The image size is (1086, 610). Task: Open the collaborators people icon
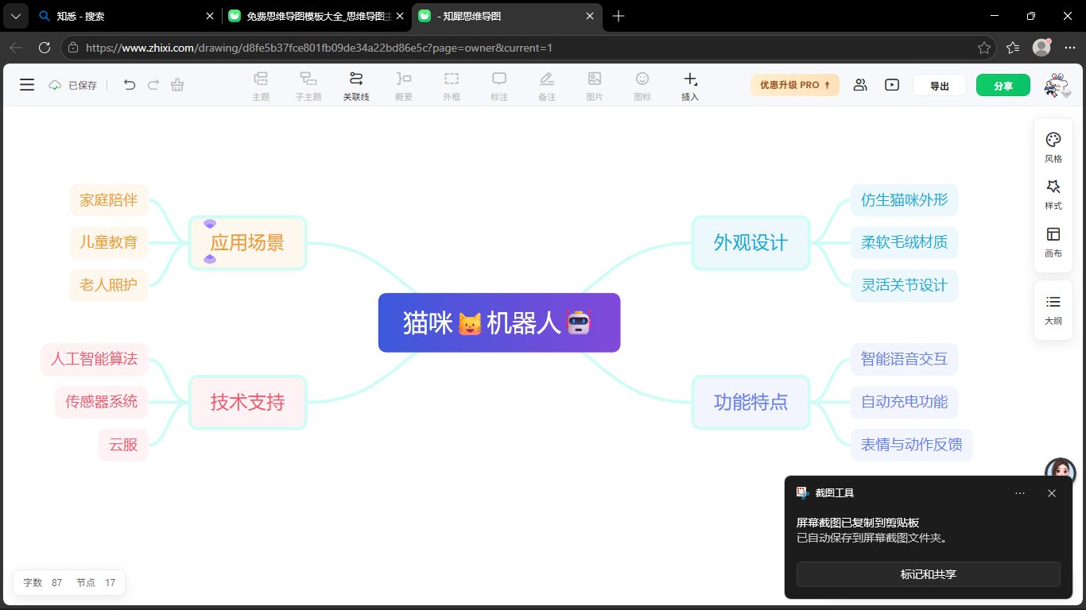click(860, 85)
